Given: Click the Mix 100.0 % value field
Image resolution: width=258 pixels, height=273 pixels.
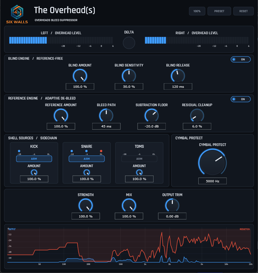Looking at the screenshot, I should coord(129,216).
